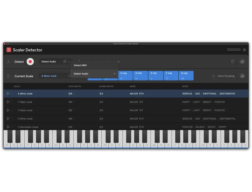The width and height of the screenshot is (252, 192).
Task: Click the MODE column header
Action: pyautogui.click(x=133, y=86)
